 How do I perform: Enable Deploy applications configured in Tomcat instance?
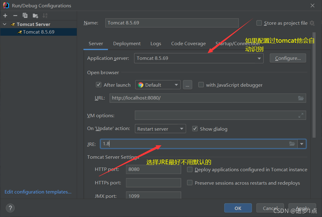click(190, 169)
